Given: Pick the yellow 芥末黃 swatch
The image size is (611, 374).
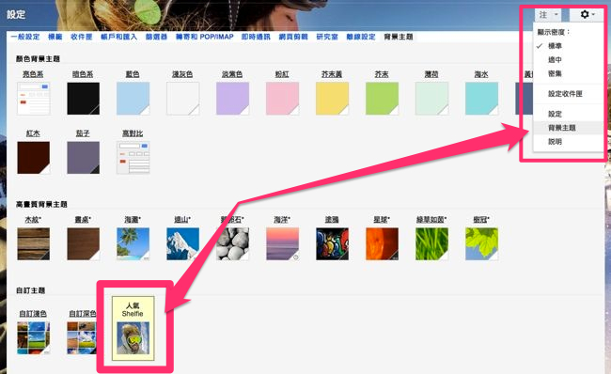Looking at the screenshot, I should 332,98.
